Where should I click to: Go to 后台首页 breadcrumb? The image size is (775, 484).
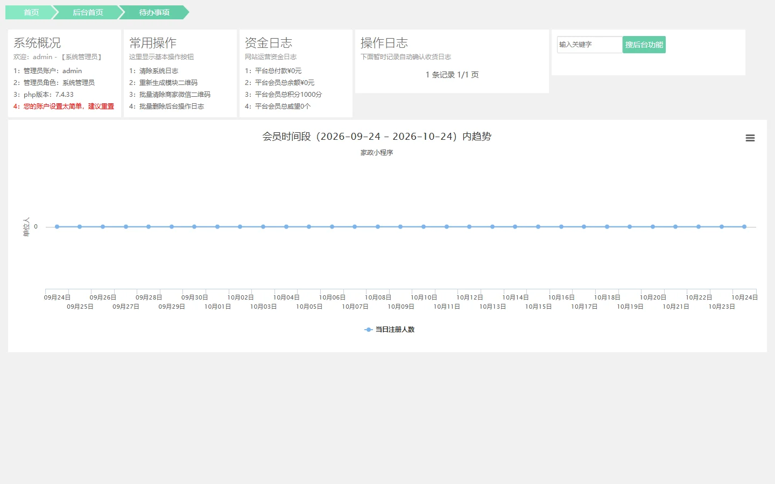point(88,12)
